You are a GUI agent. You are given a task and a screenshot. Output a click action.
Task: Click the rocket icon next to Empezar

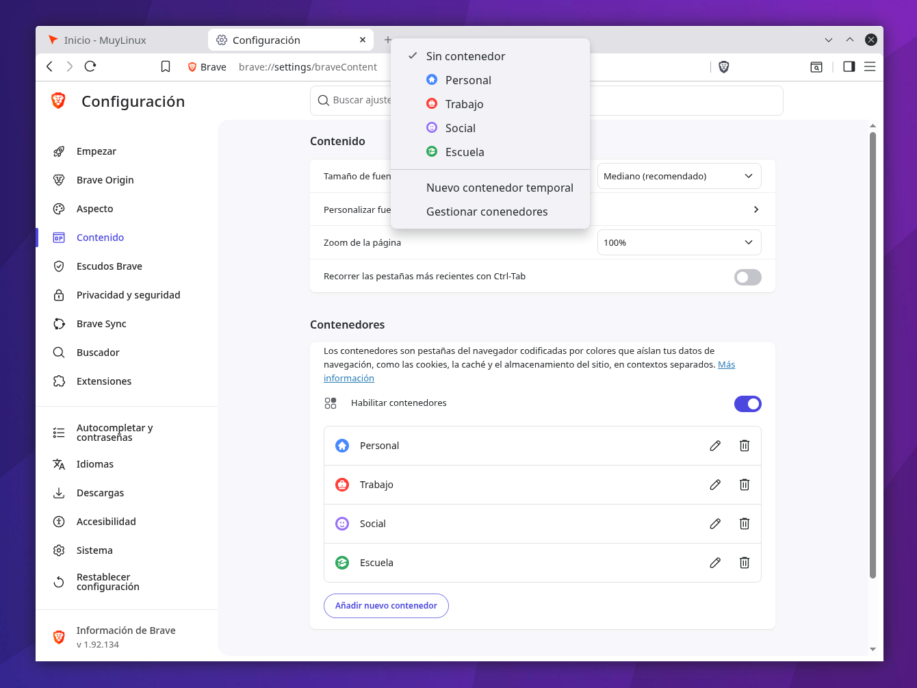[x=59, y=151]
